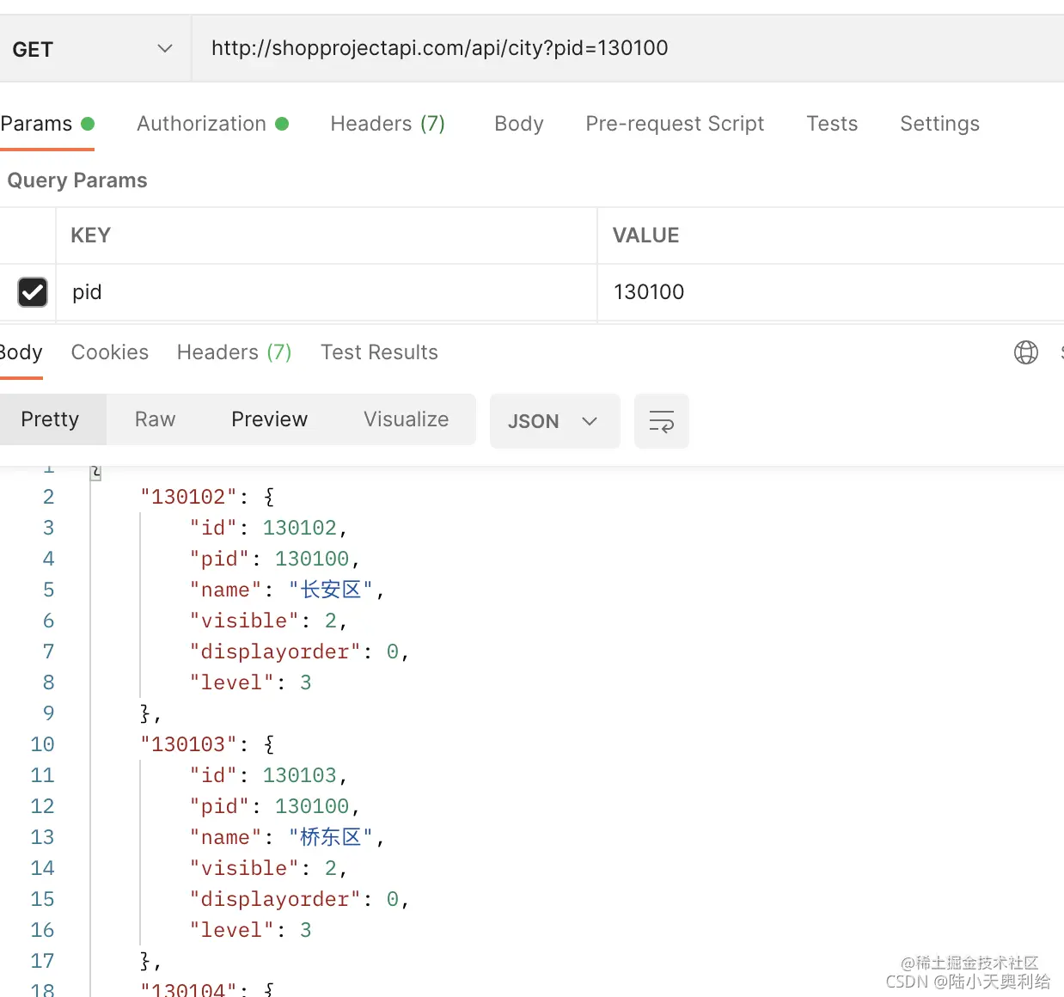Select the Preview view

tap(270, 419)
